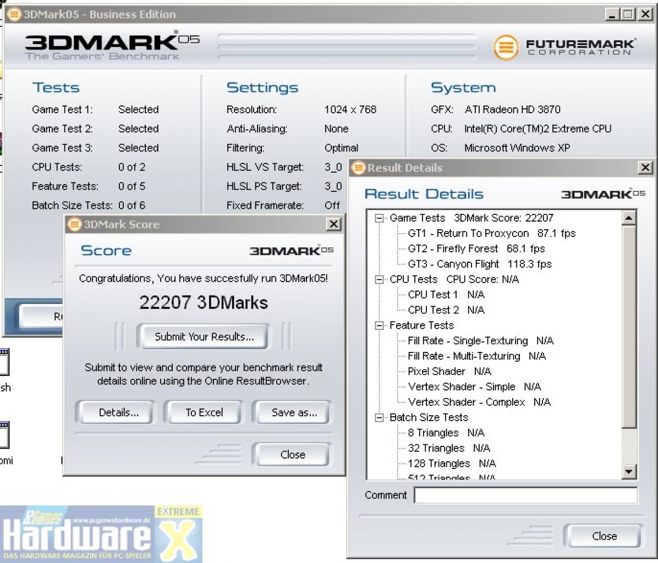
Task: Maximize the 3DMark05 Business Edition window
Action: (628, 15)
